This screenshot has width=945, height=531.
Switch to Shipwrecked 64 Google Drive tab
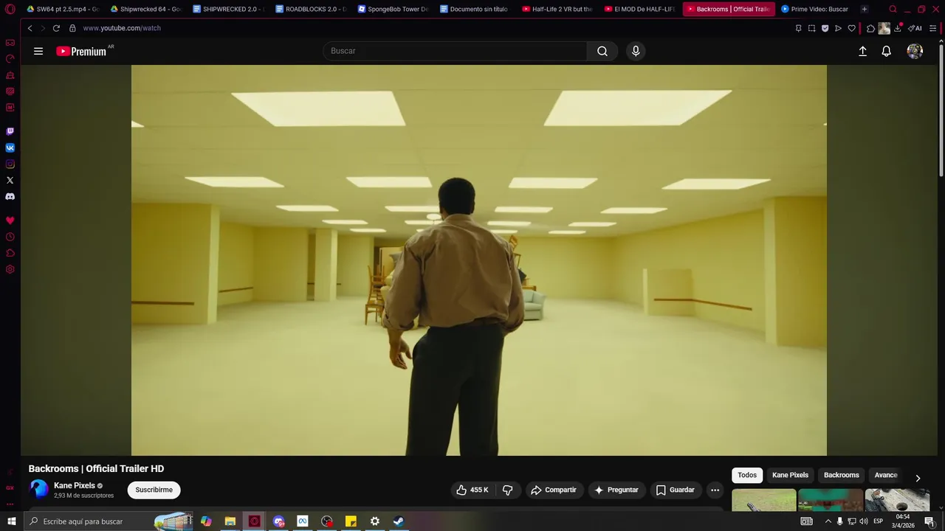145,9
